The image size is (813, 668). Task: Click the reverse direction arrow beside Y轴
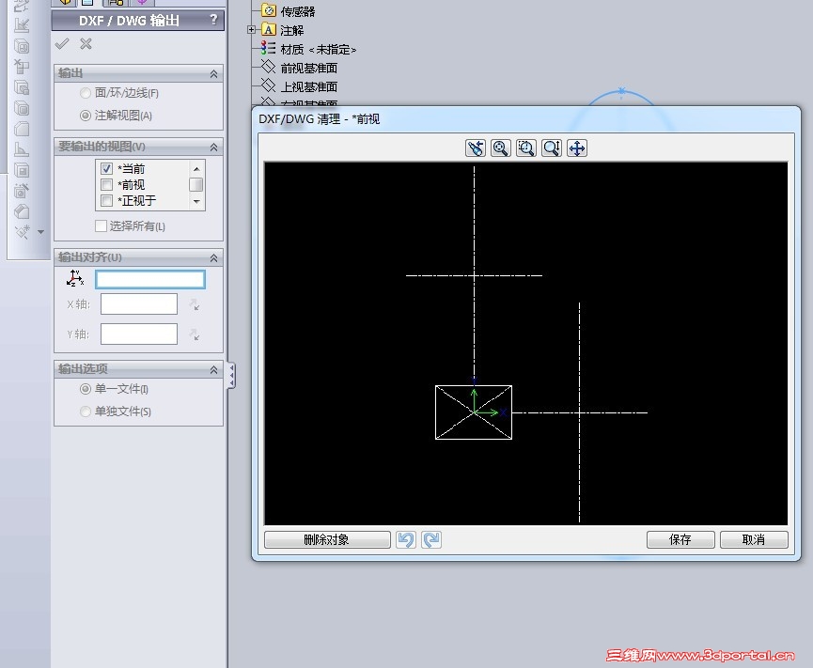tap(195, 334)
